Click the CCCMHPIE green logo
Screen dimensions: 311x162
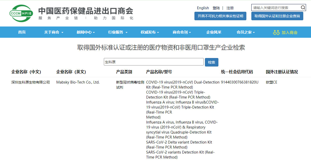21,13
